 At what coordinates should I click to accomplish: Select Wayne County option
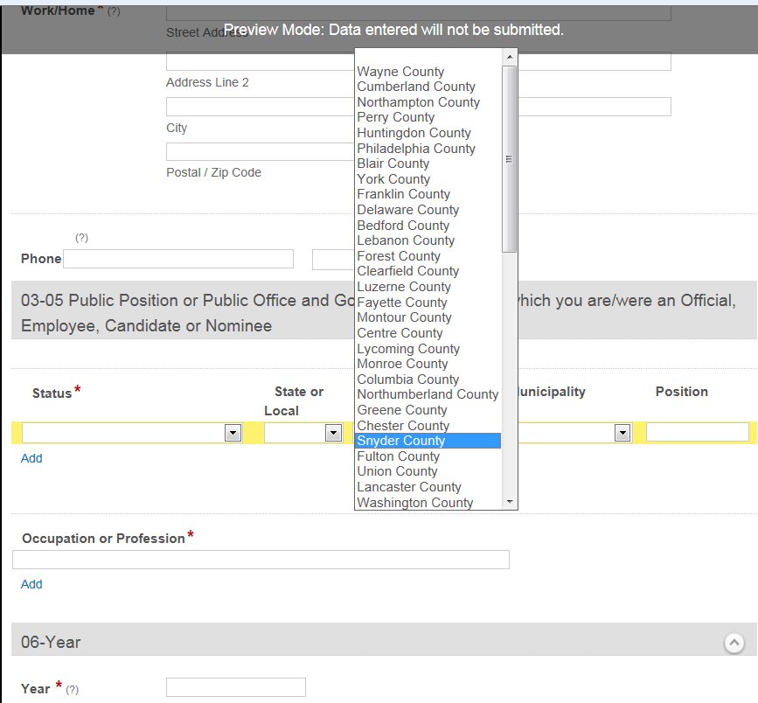pos(400,72)
